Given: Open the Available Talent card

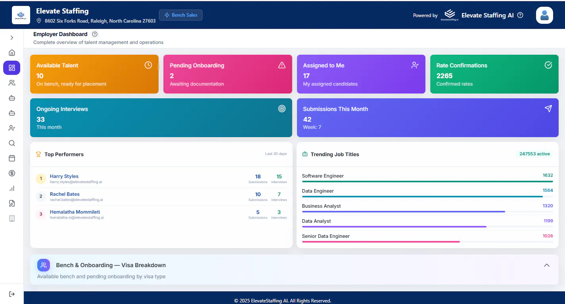Looking at the screenshot, I should pos(94,74).
